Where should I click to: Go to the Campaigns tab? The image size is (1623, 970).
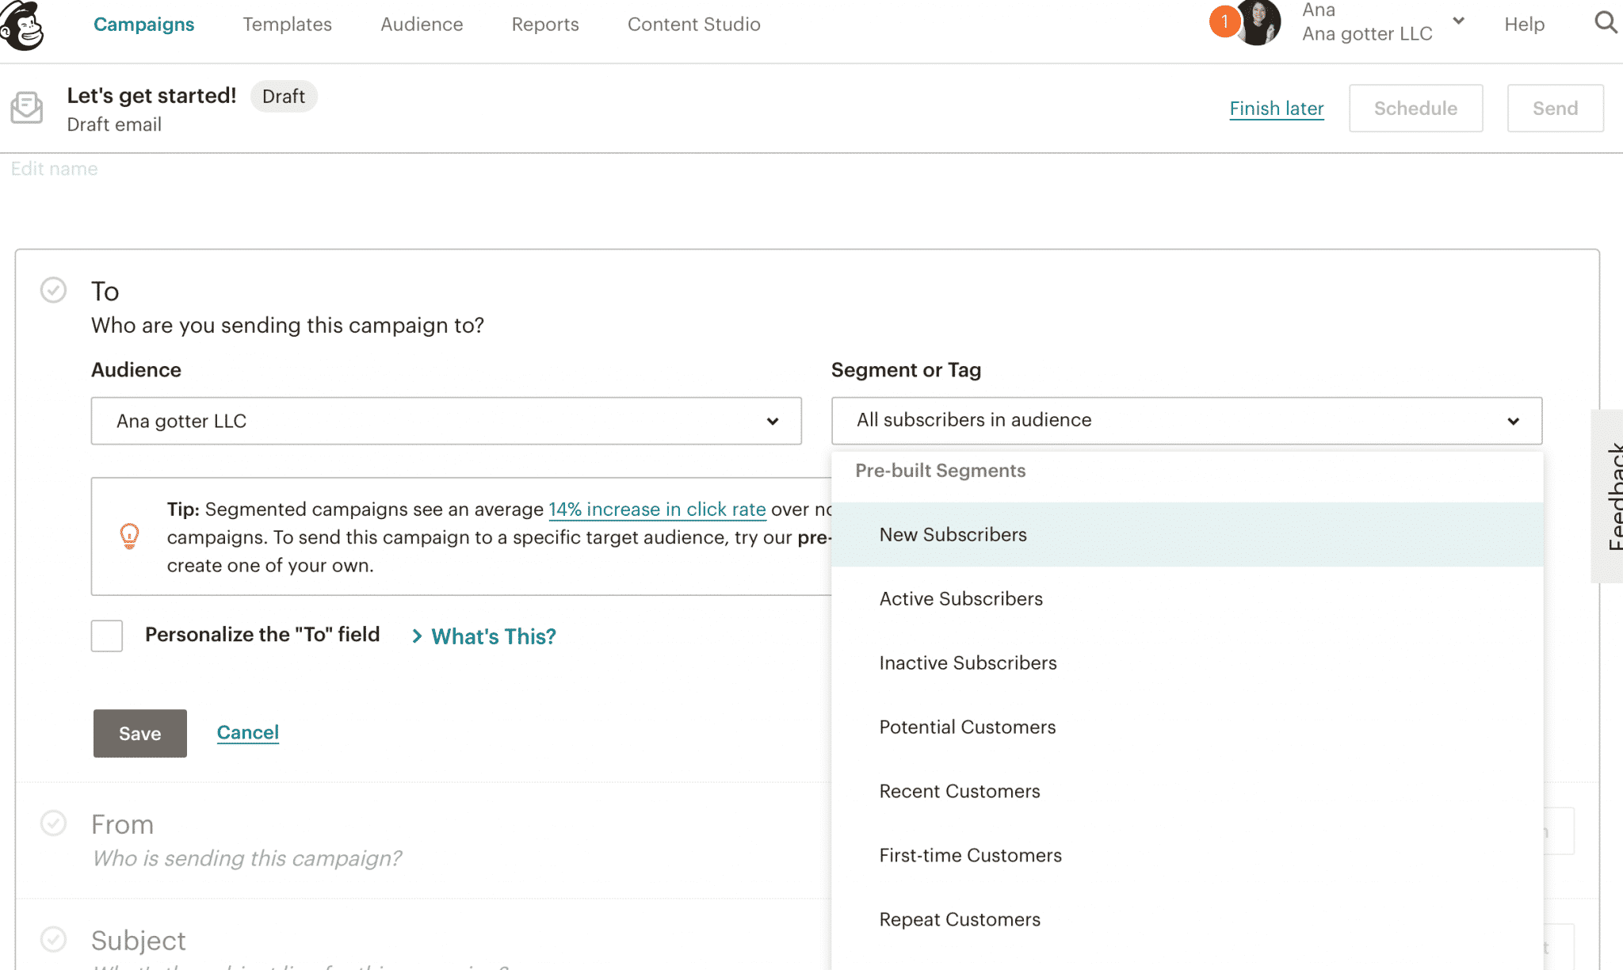click(x=143, y=25)
